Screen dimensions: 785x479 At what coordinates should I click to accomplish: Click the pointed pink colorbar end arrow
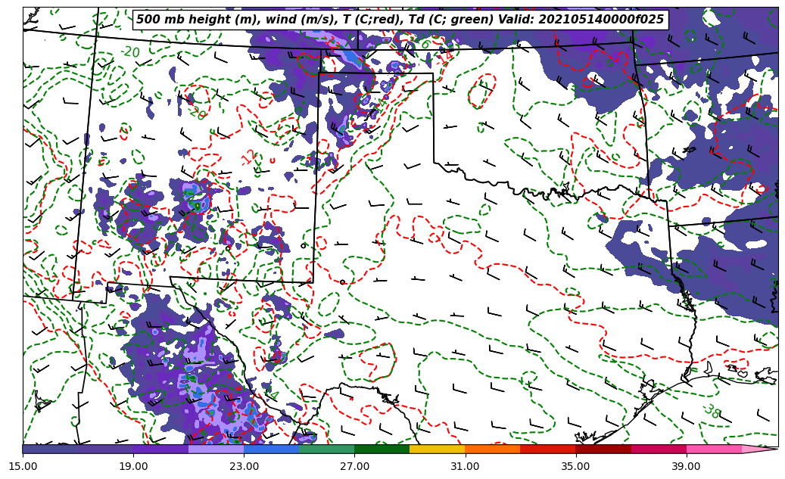click(x=760, y=449)
